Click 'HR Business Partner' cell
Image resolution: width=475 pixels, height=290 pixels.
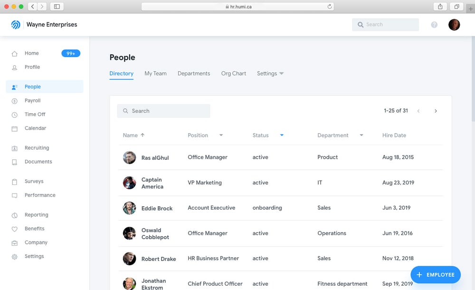pyautogui.click(x=213, y=258)
